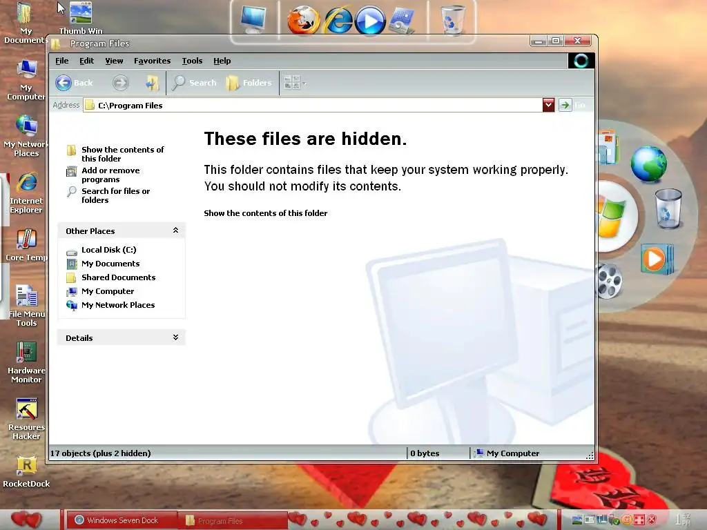This screenshot has width=707, height=530.
Task: Click the Forward arrow in toolbar
Action: point(120,83)
